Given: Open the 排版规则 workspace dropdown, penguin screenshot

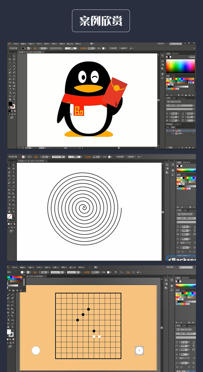Looking at the screenshot, I should [x=162, y=43].
